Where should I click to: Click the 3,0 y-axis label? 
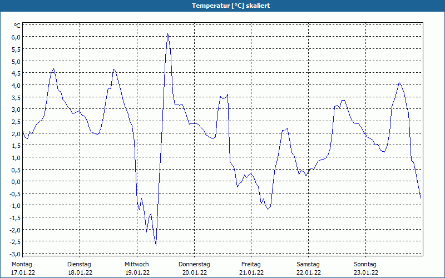[x=16, y=110]
